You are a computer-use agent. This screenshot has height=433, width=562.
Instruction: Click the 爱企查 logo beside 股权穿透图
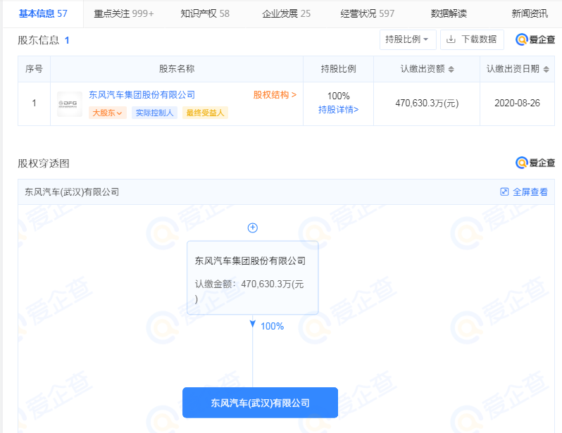click(535, 163)
